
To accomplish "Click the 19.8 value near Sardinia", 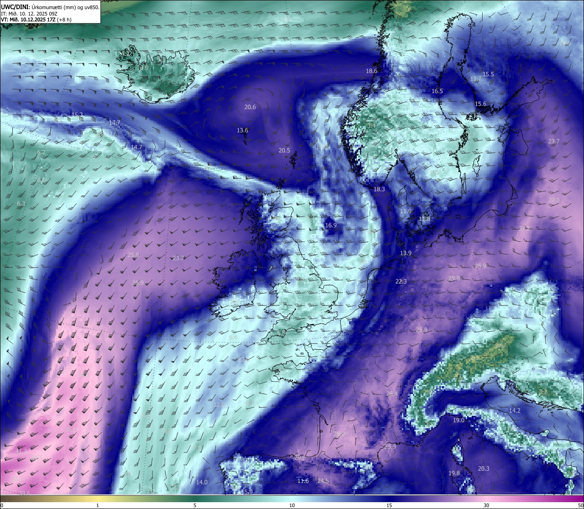I will [x=454, y=473].
